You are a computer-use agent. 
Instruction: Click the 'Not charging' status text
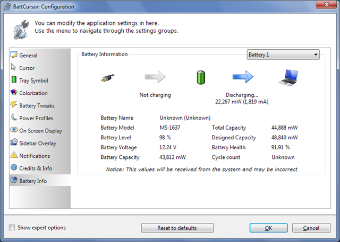click(x=155, y=95)
